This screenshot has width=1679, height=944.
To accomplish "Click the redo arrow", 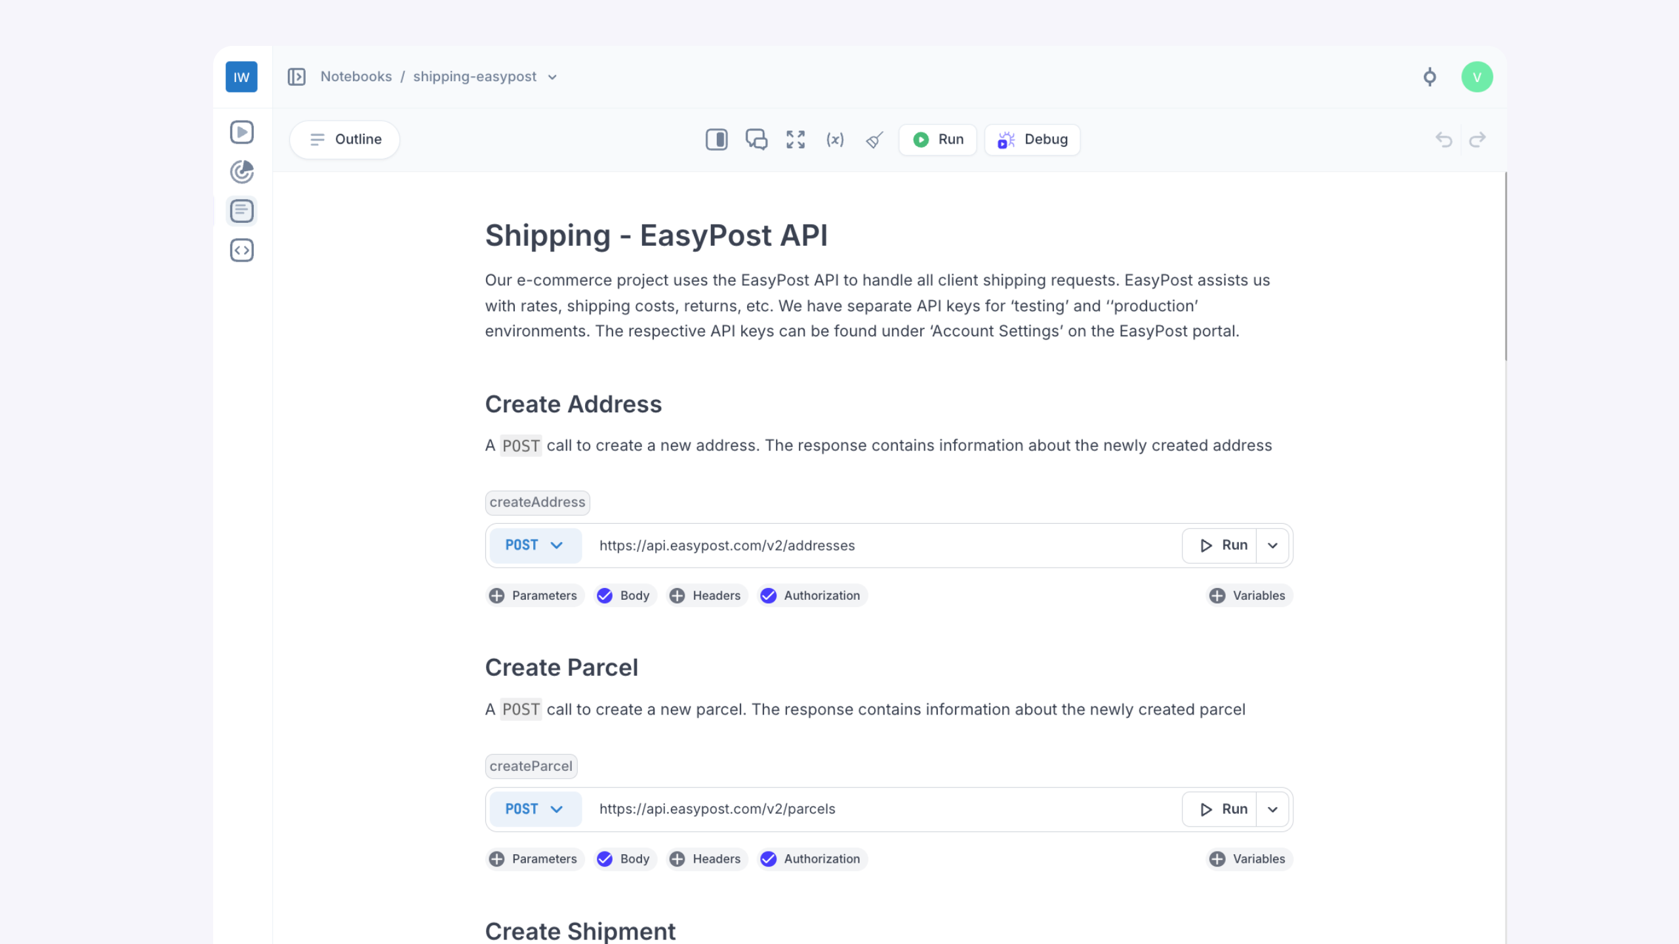I will click(x=1478, y=140).
